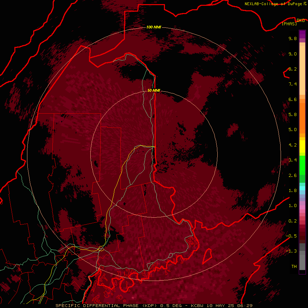The image size is (308, 308).
Task: Click the purple top segment of the color bar
Action: click(x=302, y=34)
